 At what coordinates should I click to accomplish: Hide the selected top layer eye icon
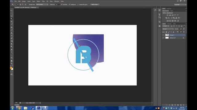163,35
